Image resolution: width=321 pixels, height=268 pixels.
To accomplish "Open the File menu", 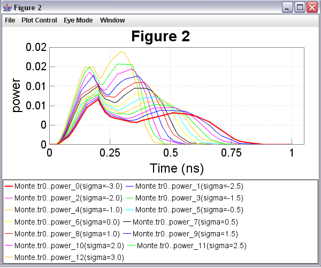I will [x=10, y=20].
